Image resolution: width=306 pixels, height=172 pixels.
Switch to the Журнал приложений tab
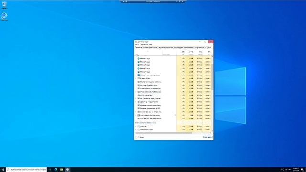tap(165, 48)
